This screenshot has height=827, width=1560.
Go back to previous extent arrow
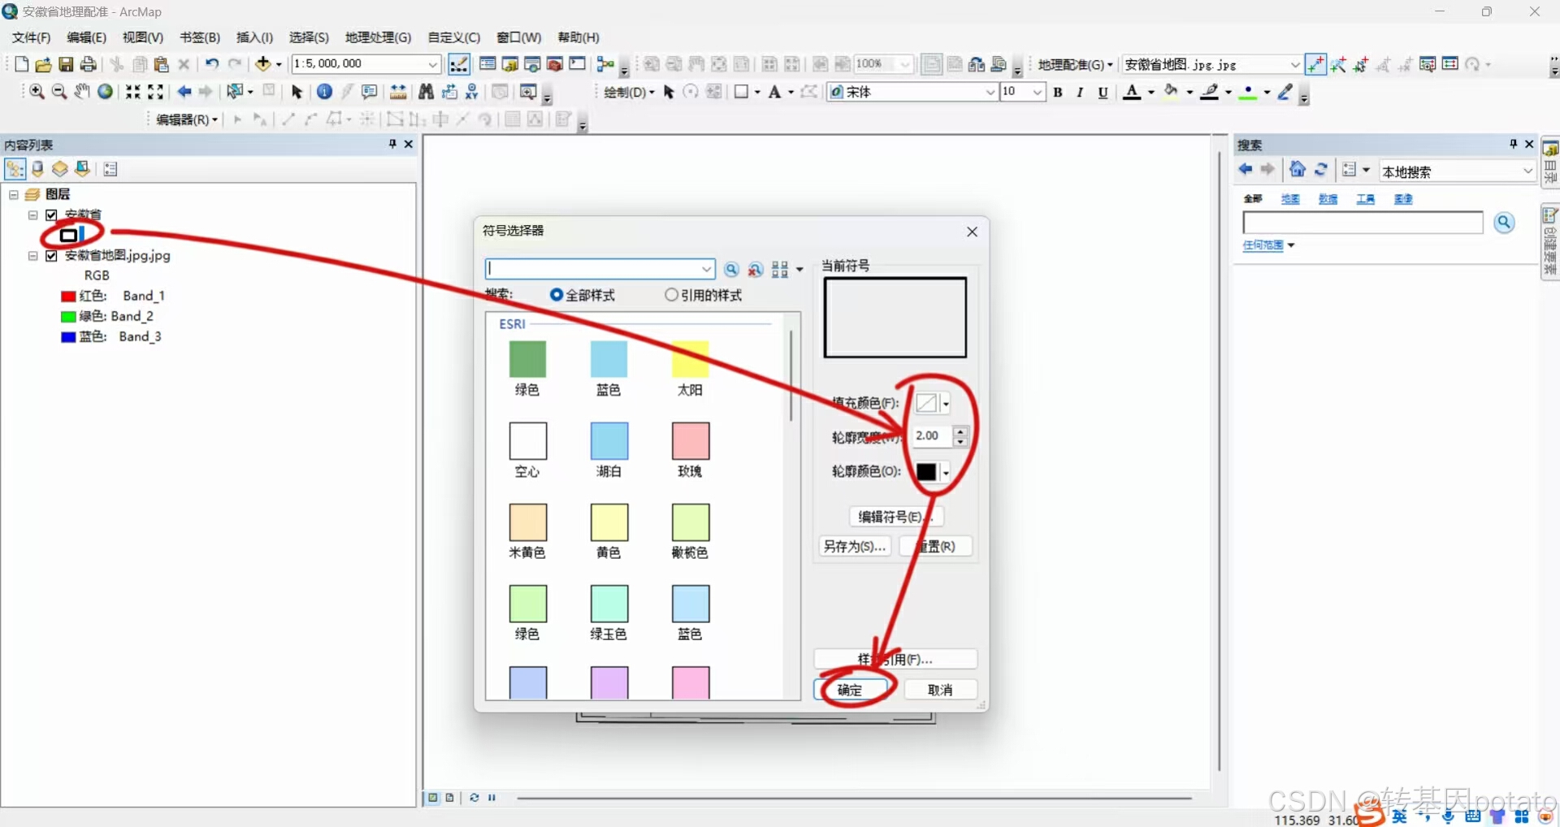point(184,92)
